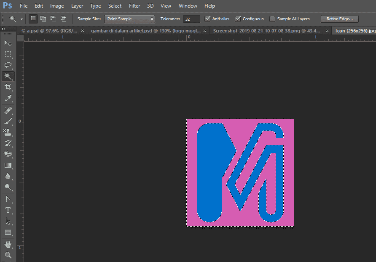Screen dimensions: 376x262
Task: Select the Dodge tool
Action: pos(8,187)
